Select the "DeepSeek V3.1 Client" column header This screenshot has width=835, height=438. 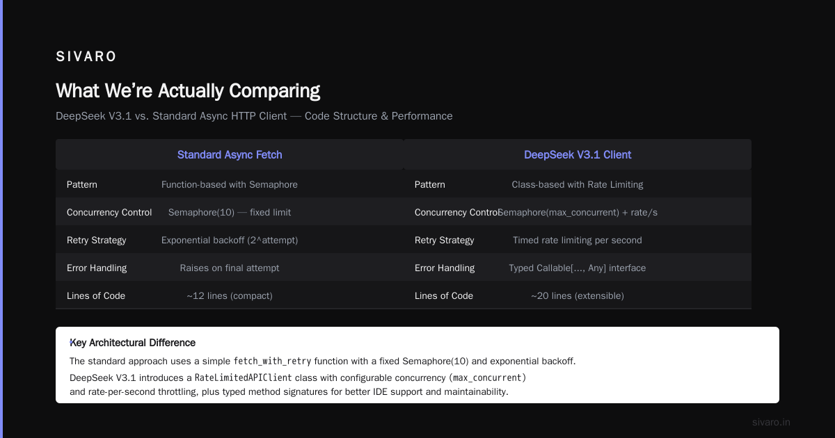(x=578, y=154)
